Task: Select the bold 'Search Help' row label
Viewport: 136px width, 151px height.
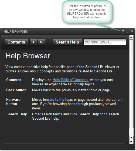Action: pyautogui.click(x=17, y=114)
